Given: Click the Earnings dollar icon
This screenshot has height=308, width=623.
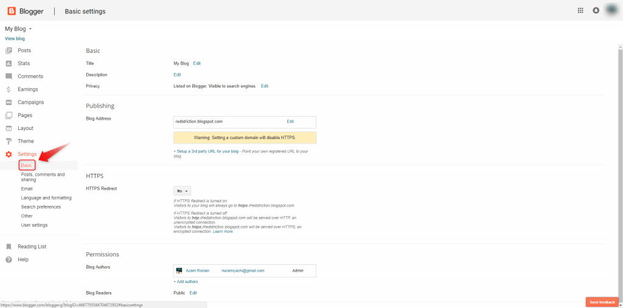Looking at the screenshot, I should point(9,89).
